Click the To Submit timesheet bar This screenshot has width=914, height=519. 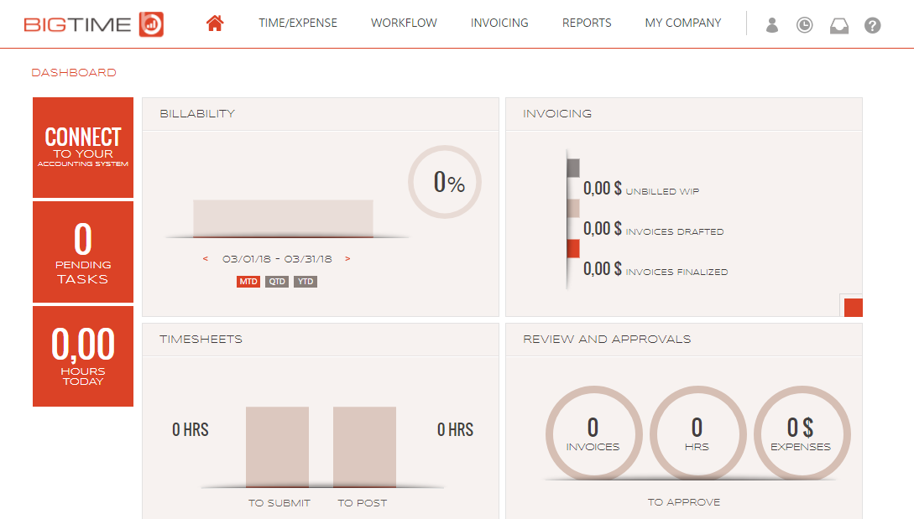tap(278, 447)
